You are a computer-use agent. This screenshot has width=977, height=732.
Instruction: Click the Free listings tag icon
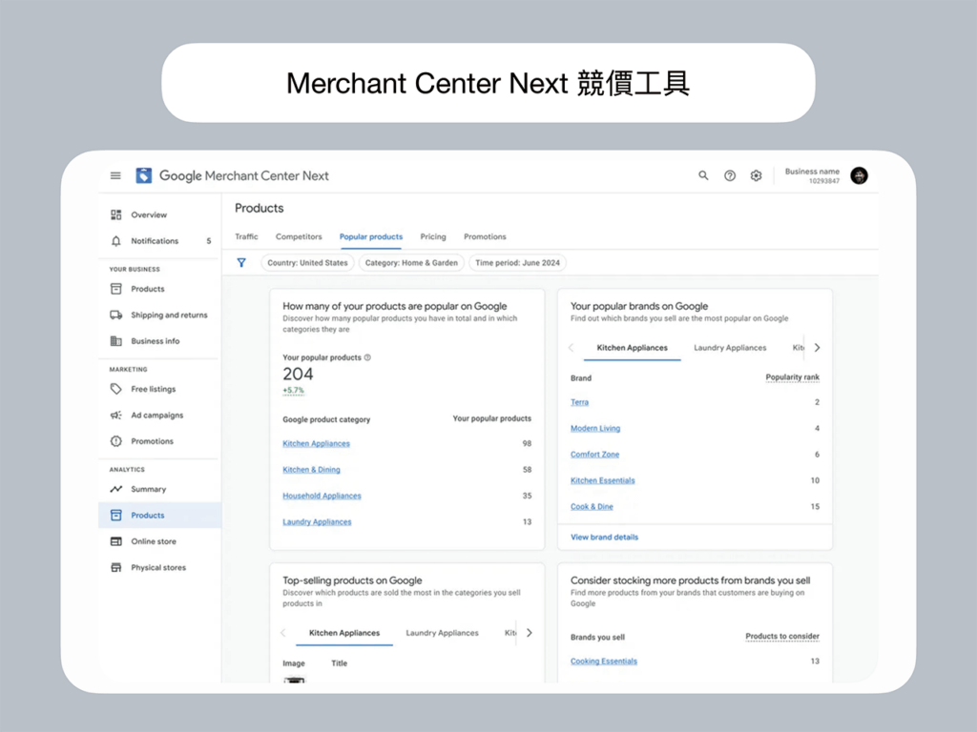[x=115, y=389]
